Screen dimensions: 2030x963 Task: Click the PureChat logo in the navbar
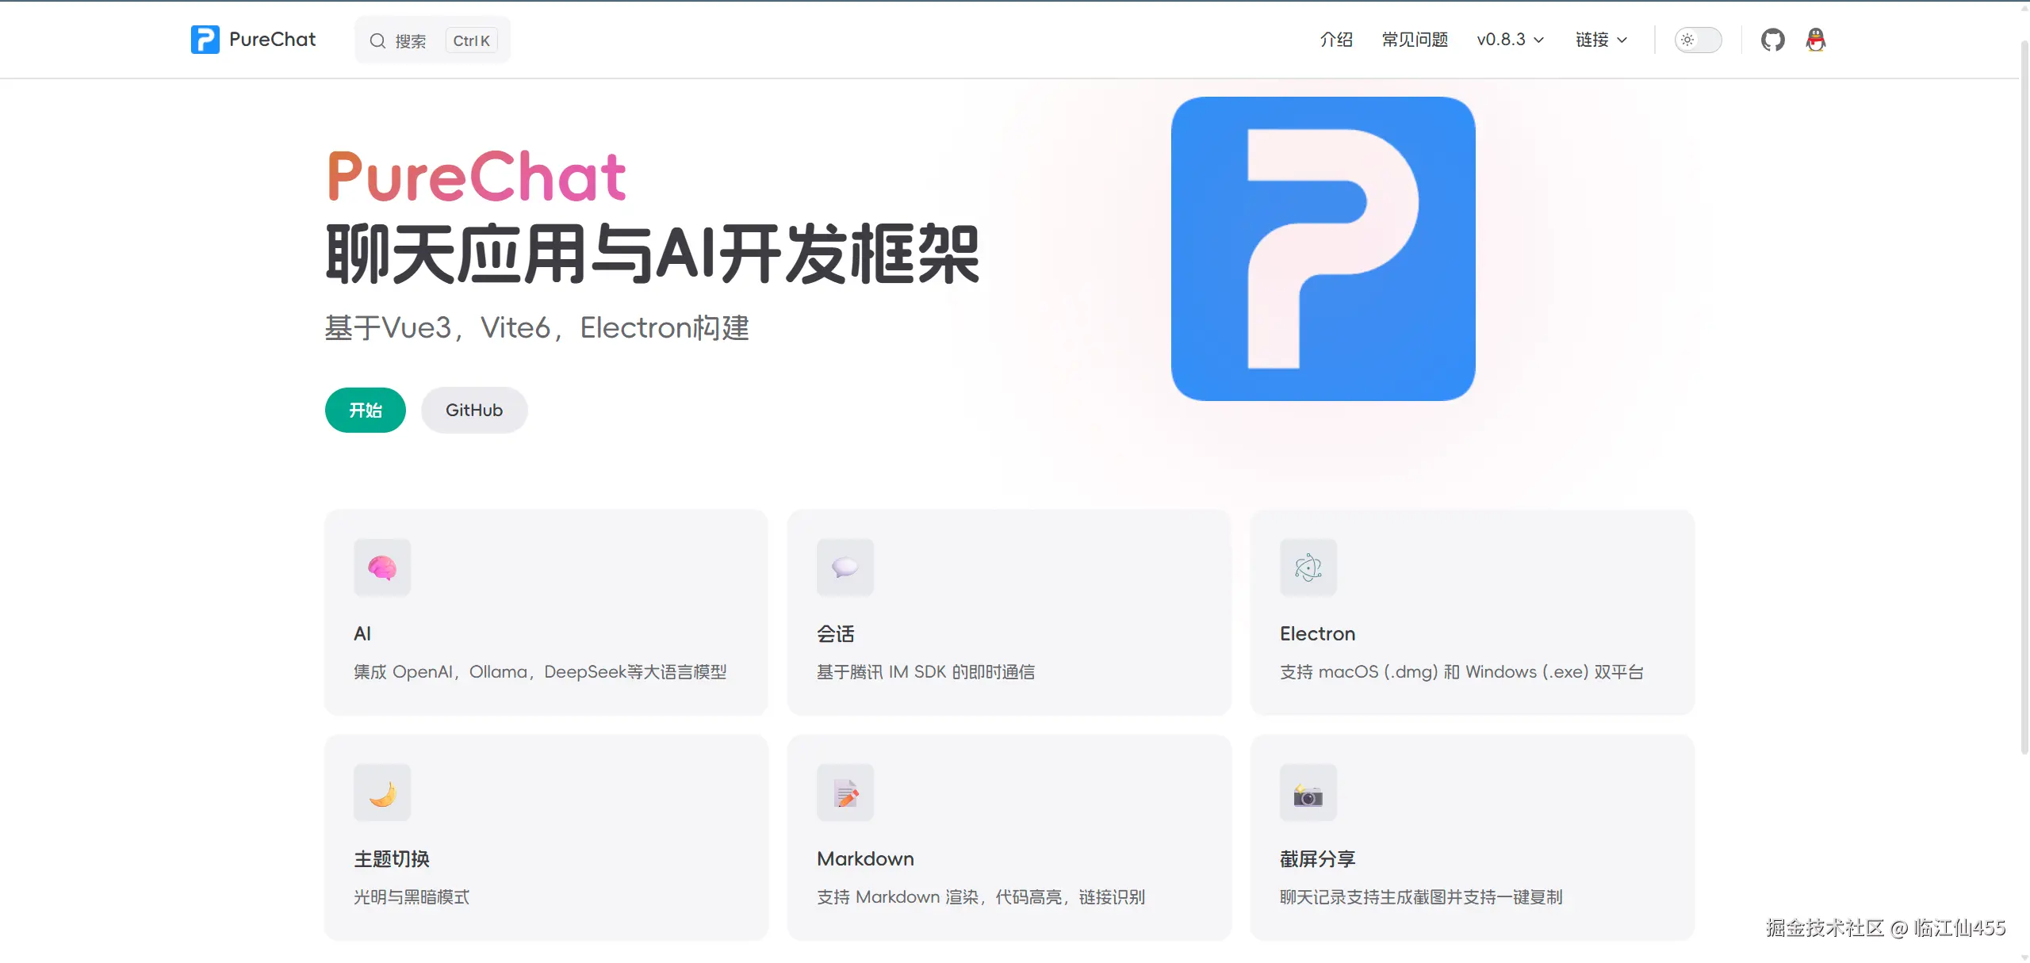(252, 39)
